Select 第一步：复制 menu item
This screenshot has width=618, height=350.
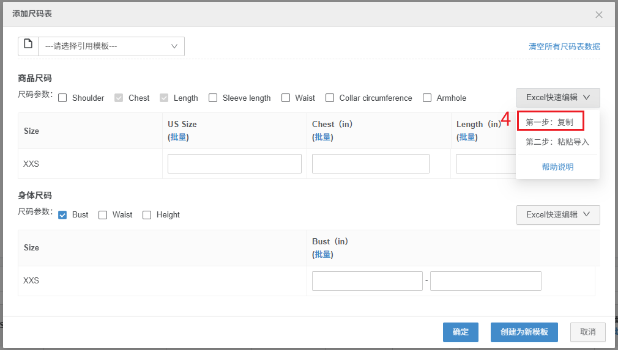tap(549, 122)
